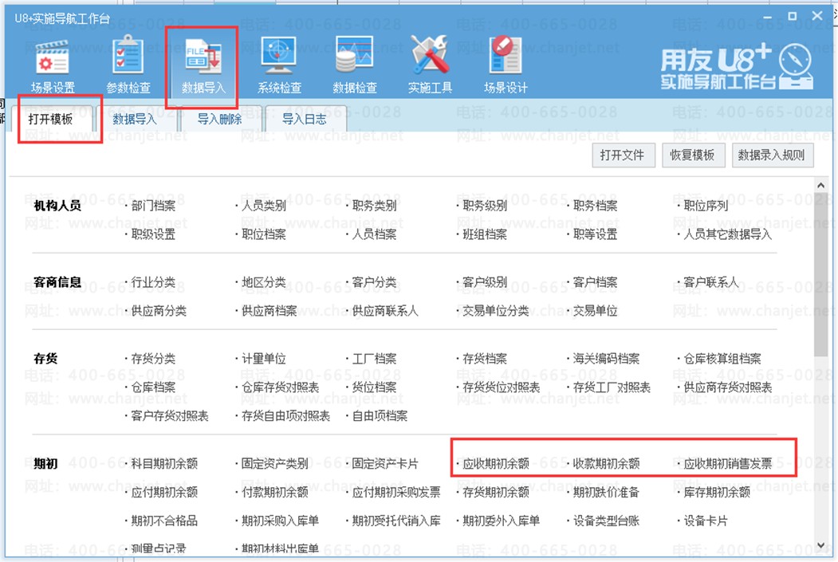The width and height of the screenshot is (838, 562).
Task: Open 行业分类 template
Action: [153, 282]
